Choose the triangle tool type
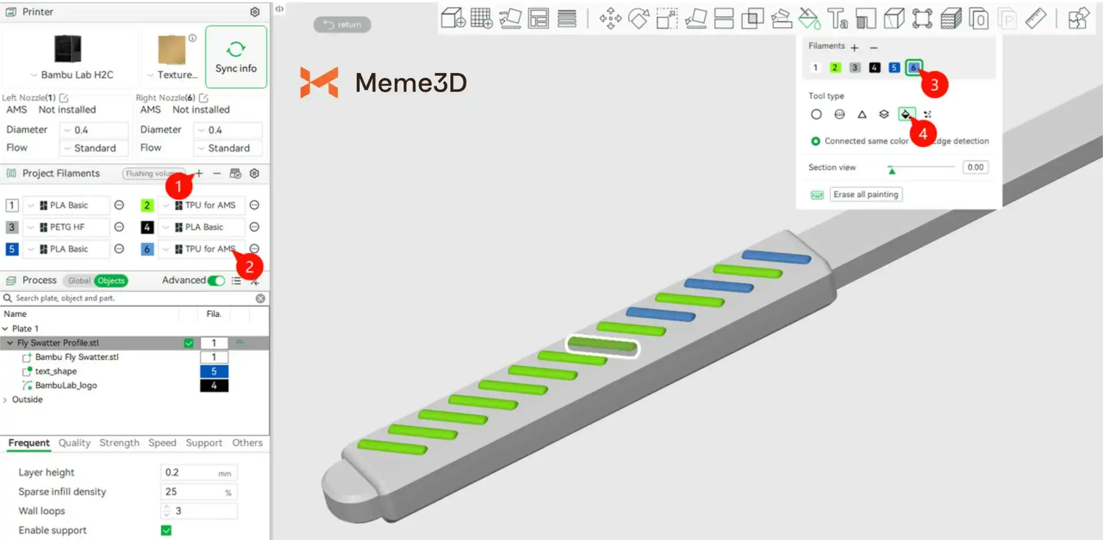The image size is (1103, 540). (862, 114)
